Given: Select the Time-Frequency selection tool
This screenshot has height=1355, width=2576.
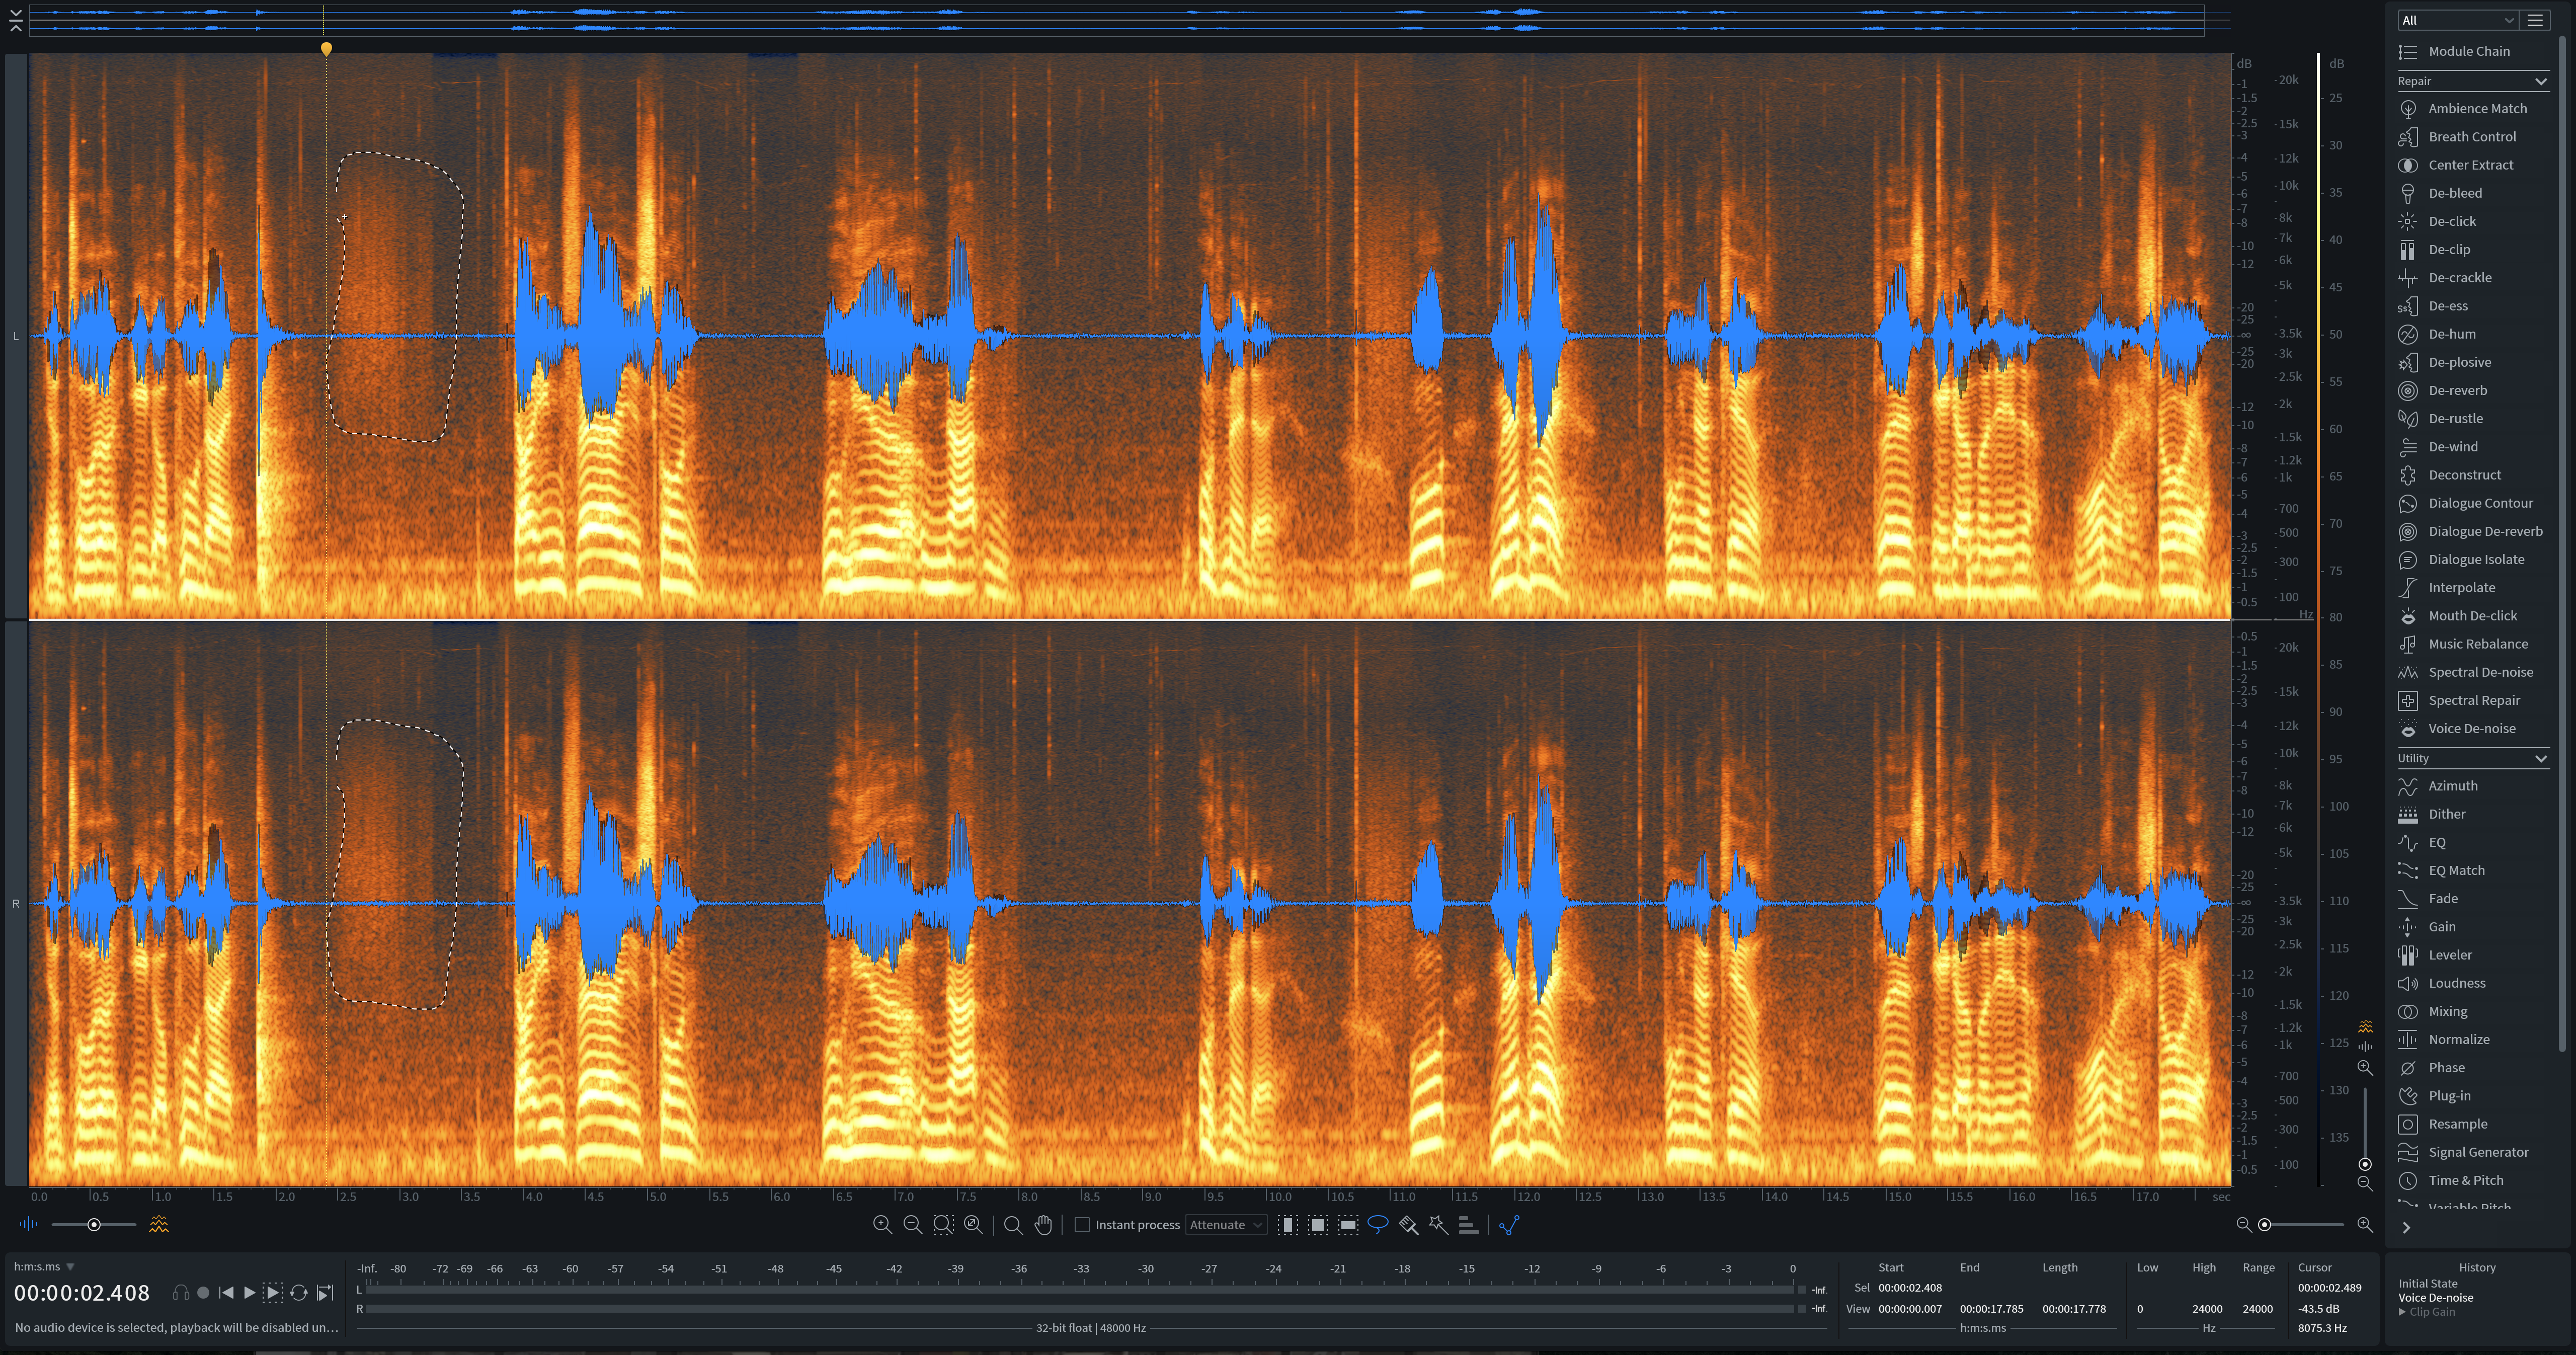Looking at the screenshot, I should [x=1318, y=1224].
